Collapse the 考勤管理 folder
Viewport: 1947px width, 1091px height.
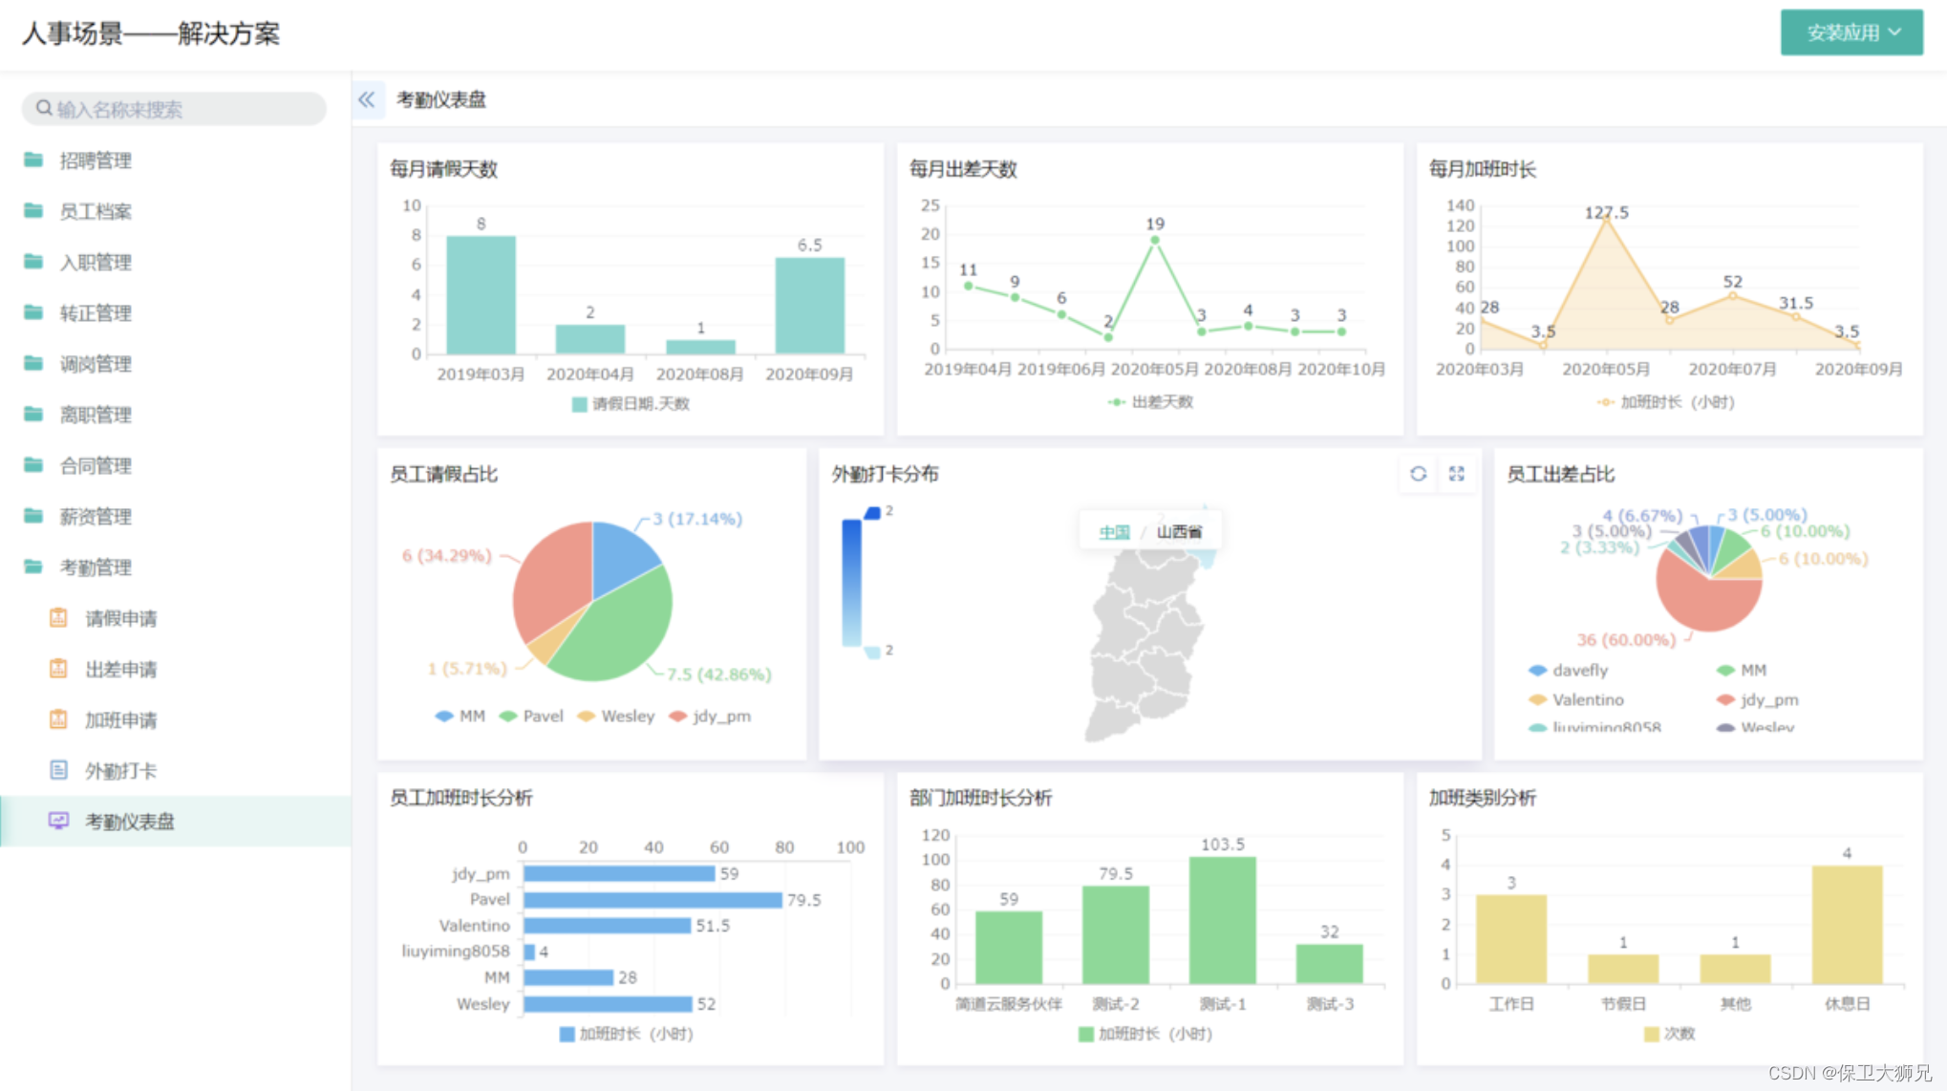coord(96,567)
